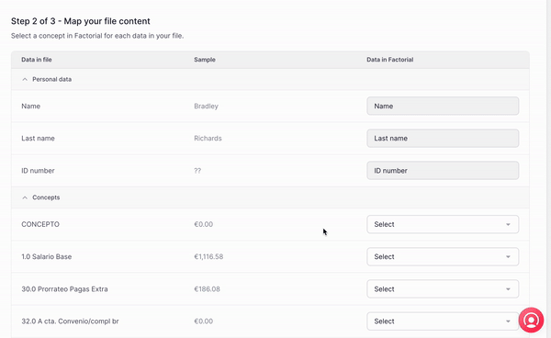Open the Select dropdown for 30.0 Prorrateo Pagas Extra
The height and width of the screenshot is (338, 551).
(x=443, y=288)
